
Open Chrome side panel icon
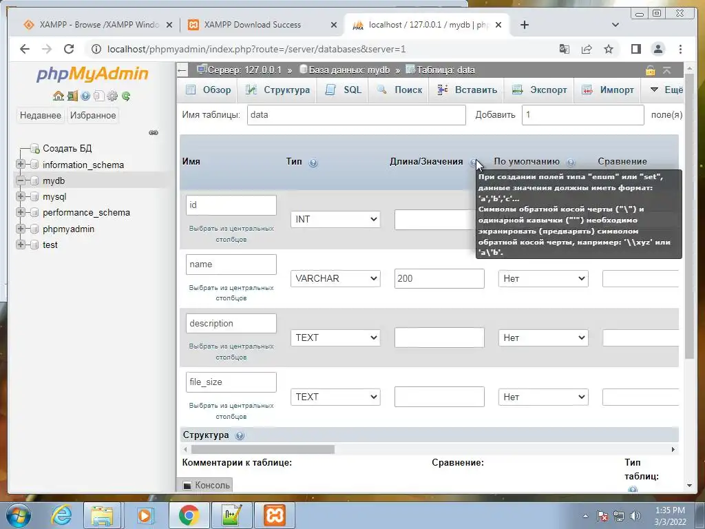(635, 49)
